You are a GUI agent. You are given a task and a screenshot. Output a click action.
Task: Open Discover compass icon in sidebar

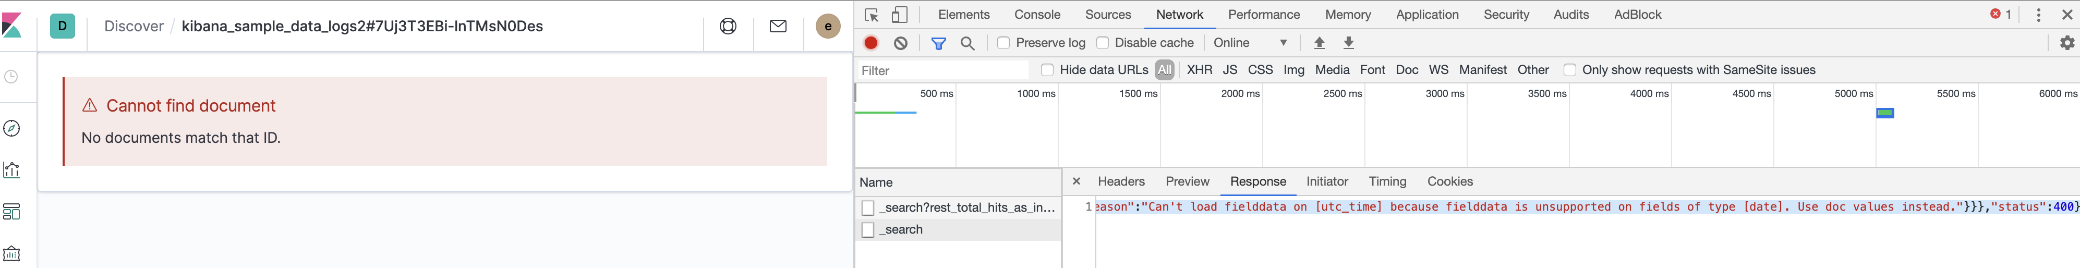click(x=11, y=128)
